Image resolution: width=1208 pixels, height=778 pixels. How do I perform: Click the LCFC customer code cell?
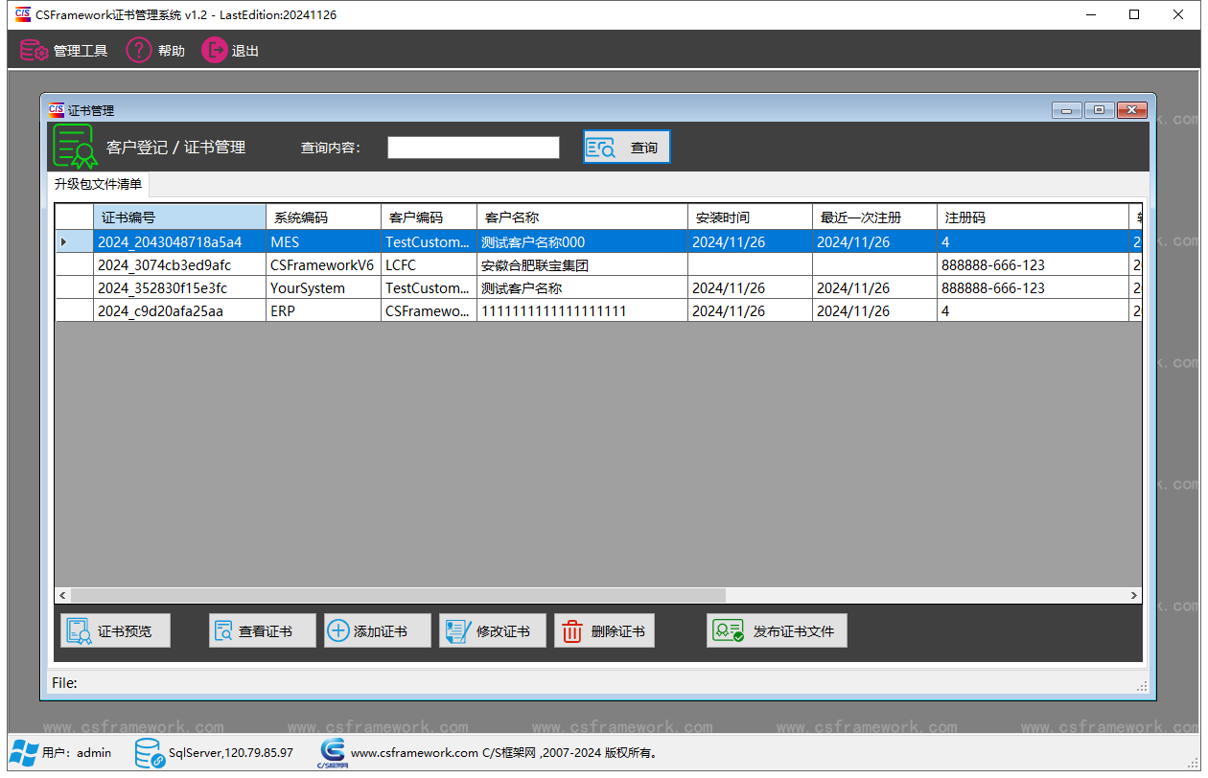[x=429, y=265]
